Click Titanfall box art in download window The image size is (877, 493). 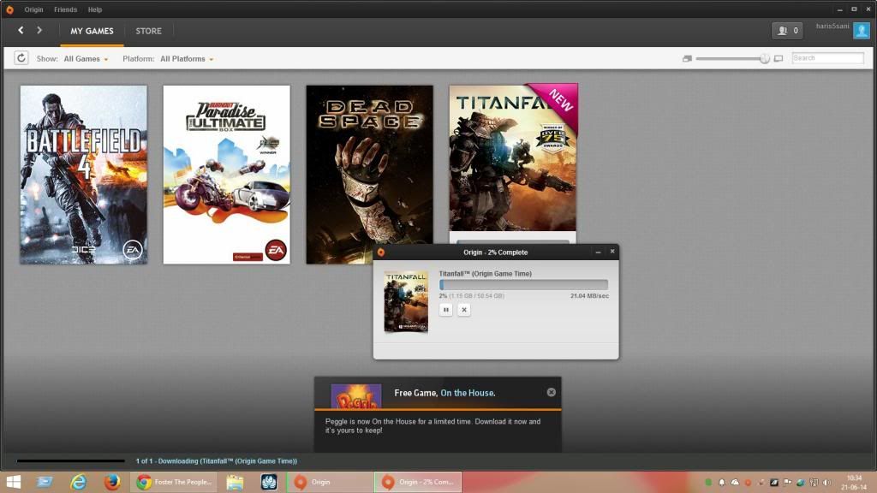click(x=406, y=302)
